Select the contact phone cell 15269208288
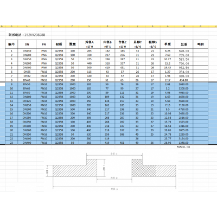Screen dimensions: 217x217 click(27, 35)
